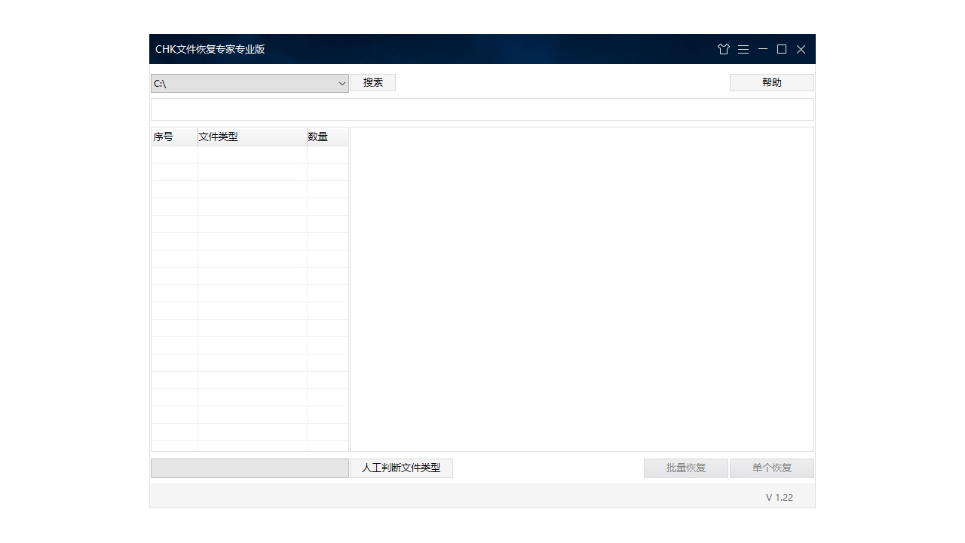Image resolution: width=965 pixels, height=543 pixels.
Task: Click the 人工判断文件类型 button
Action: point(401,468)
